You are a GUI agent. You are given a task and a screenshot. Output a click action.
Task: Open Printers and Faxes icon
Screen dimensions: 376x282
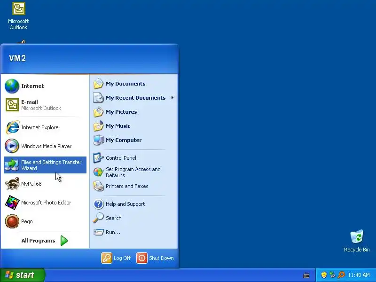pos(98,186)
